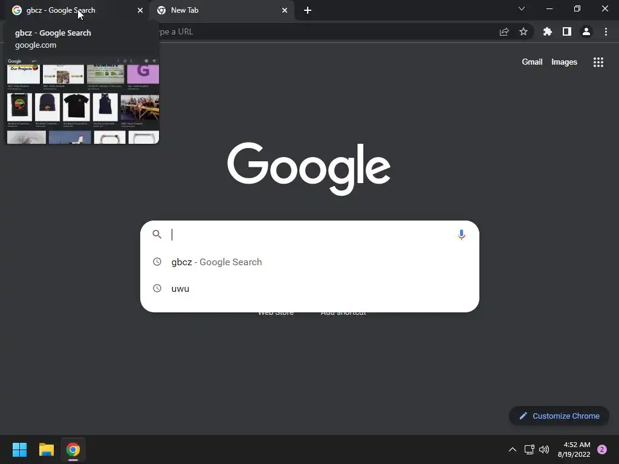Click the Chrome taskbar icon
Viewport: 619px width, 464px height.
73,449
